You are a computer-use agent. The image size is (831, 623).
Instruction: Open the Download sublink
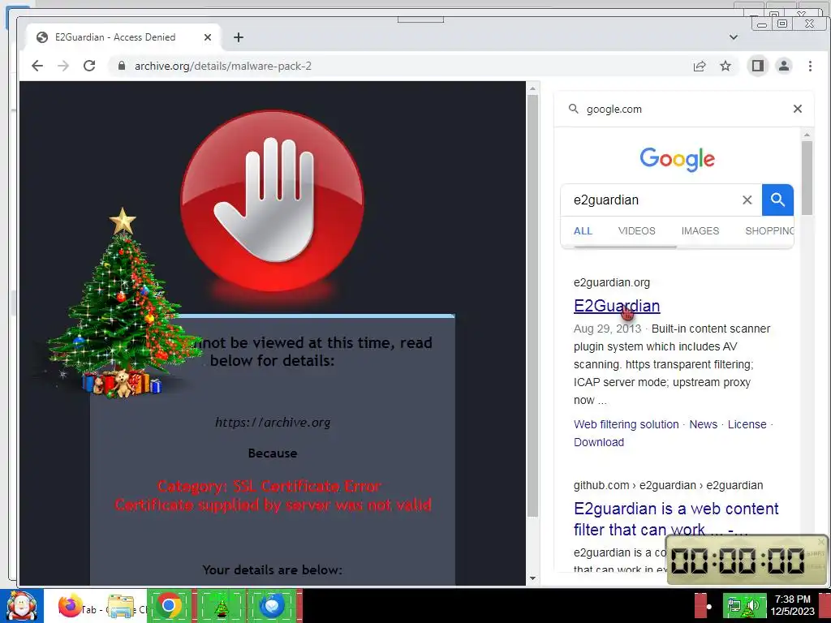point(599,442)
